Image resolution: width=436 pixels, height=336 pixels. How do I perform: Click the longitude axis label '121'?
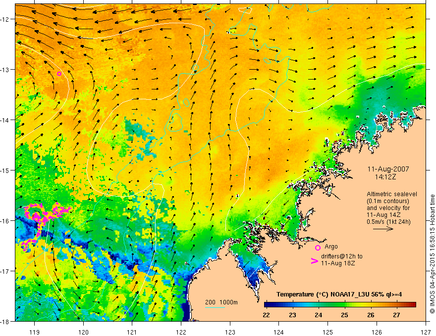tap(132, 332)
